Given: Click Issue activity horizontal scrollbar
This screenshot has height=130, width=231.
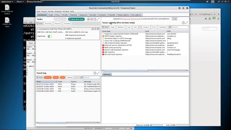Looking at the screenshot, I should coord(126,71).
